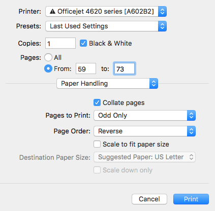Open the Officejet 4620 series printer dropdown

(x=106, y=12)
